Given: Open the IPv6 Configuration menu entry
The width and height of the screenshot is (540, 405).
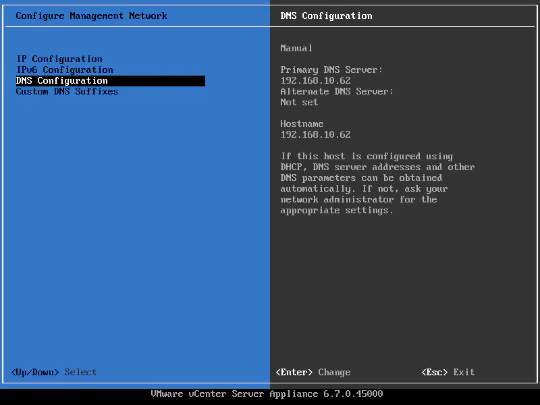Looking at the screenshot, I should point(65,70).
